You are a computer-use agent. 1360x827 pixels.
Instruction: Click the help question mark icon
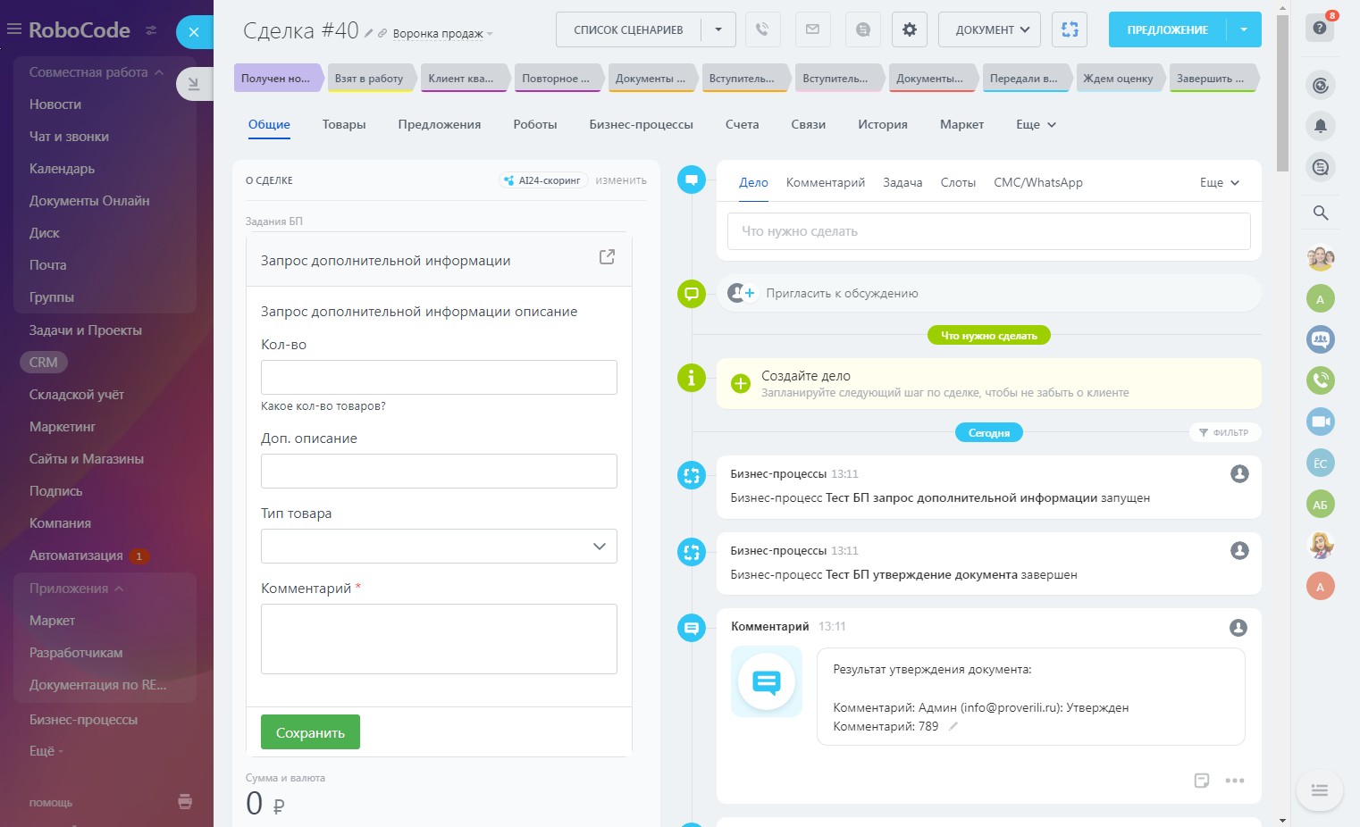(x=1320, y=28)
